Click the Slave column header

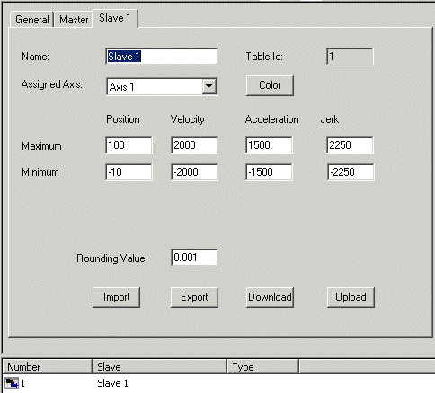159,367
